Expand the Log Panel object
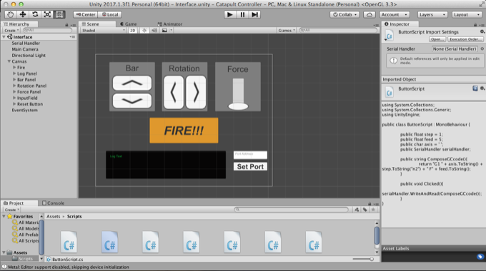This screenshot has width=486, height=271. (x=14, y=73)
